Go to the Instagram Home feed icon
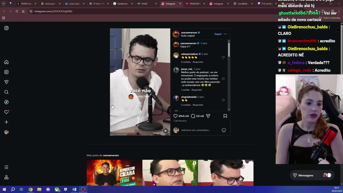The height and width of the screenshot is (193, 343). click(x=6, y=62)
